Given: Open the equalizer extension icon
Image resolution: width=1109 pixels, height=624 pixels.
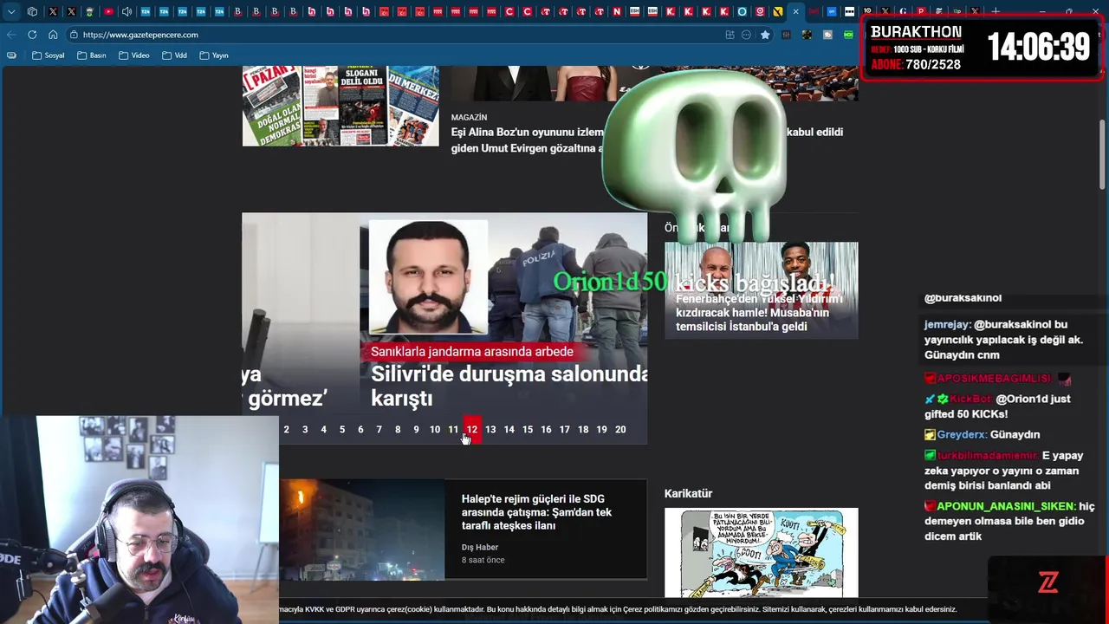Looking at the screenshot, I should tap(786, 35).
